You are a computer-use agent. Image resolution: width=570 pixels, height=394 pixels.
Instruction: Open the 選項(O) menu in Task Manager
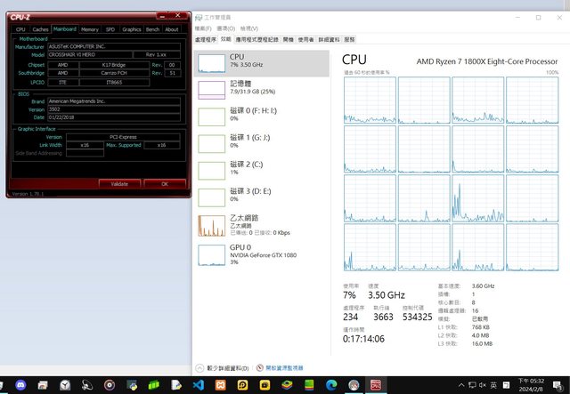(225, 28)
